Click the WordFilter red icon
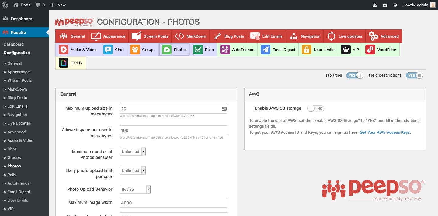The image size is (438, 216). [x=370, y=50]
